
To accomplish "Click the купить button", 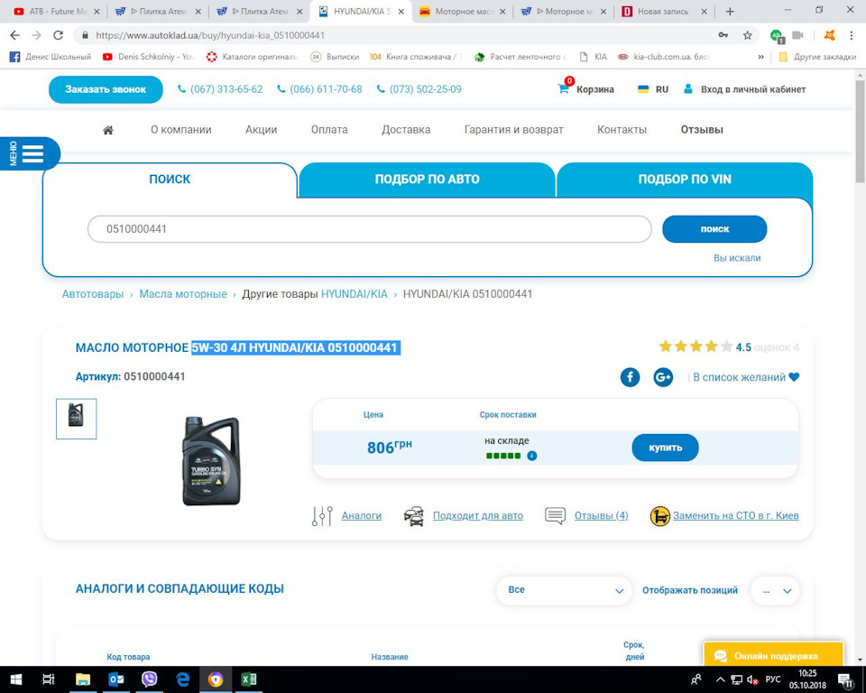I will (665, 448).
